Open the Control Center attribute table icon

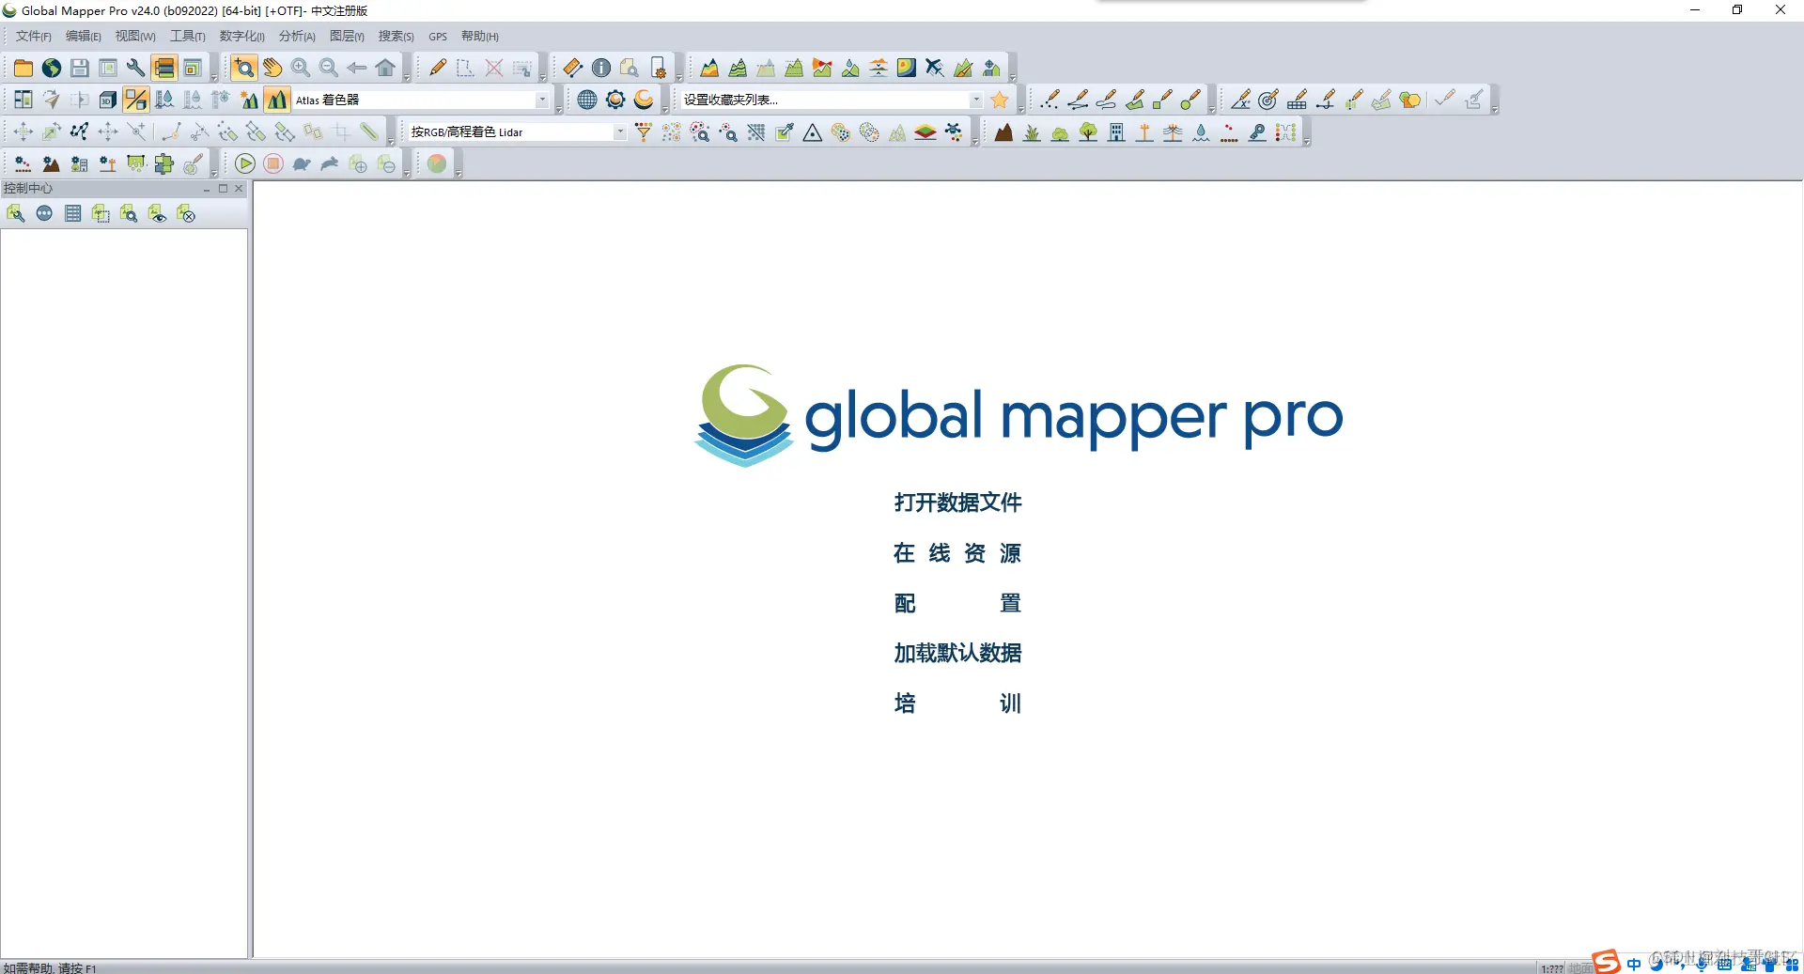pos(72,214)
